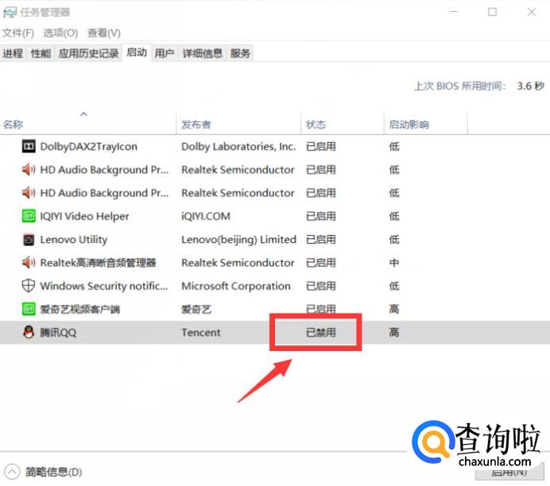Image resolution: width=550 pixels, height=486 pixels.
Task: Click the 爱奇艺视频客户端 green icon
Action: coord(29,309)
